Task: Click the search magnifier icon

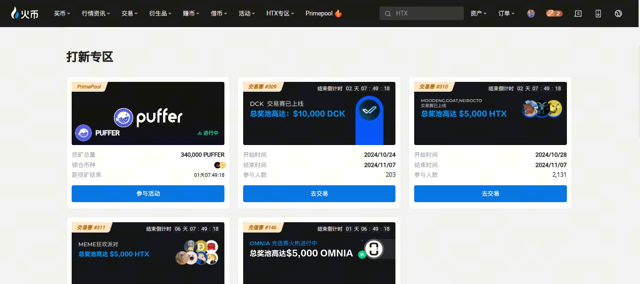Action: pyautogui.click(x=388, y=14)
